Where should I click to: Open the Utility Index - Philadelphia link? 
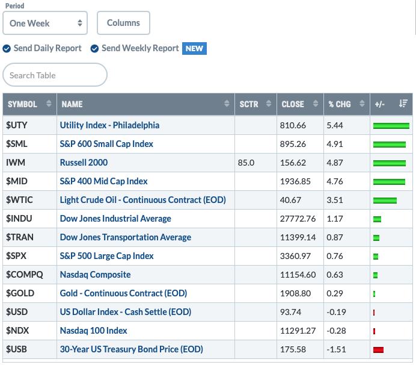pos(109,125)
